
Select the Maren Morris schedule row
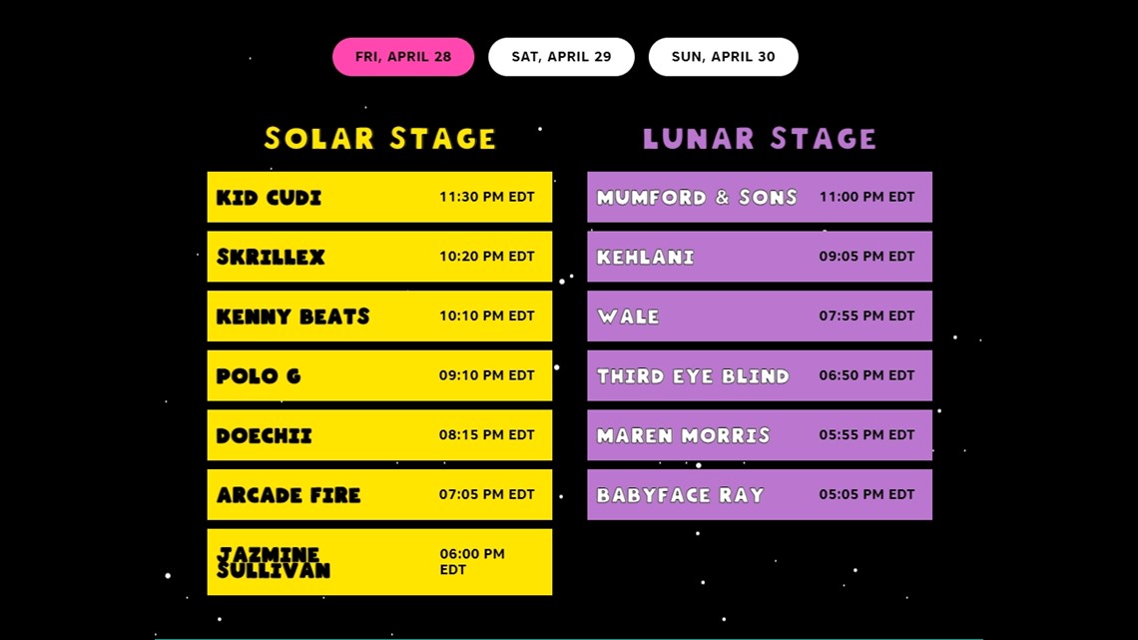[x=760, y=434]
